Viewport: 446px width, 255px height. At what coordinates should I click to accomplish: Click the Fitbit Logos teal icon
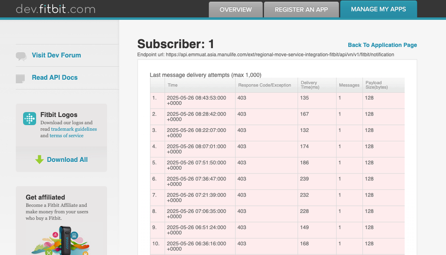point(30,119)
